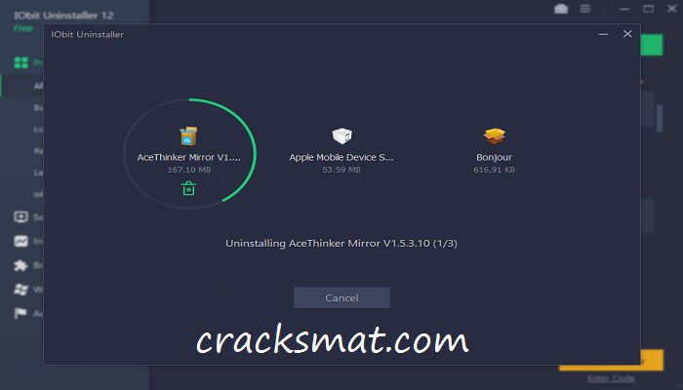Click the Bonjour package icon
The image size is (683, 390).
tap(494, 136)
